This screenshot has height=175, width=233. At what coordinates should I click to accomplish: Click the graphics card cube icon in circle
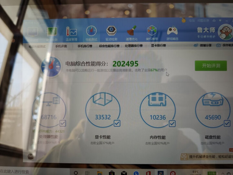(102, 99)
